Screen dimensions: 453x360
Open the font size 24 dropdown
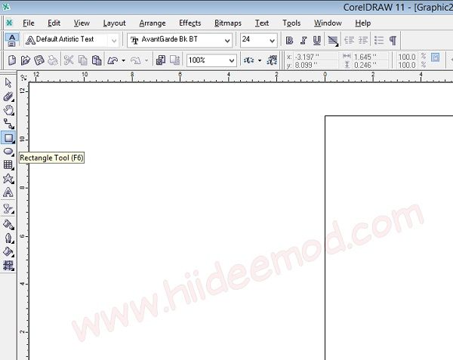[272, 41]
